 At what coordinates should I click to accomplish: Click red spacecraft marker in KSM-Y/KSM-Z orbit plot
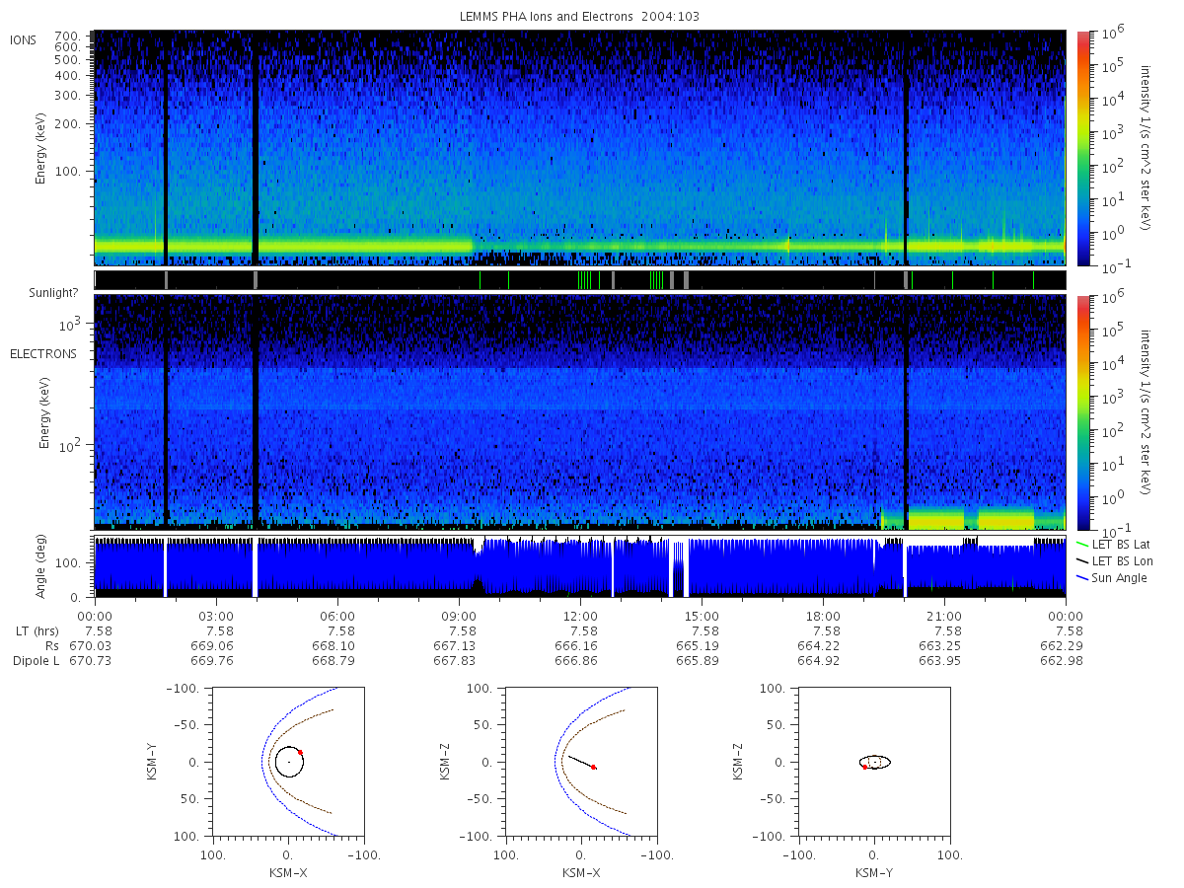864,767
